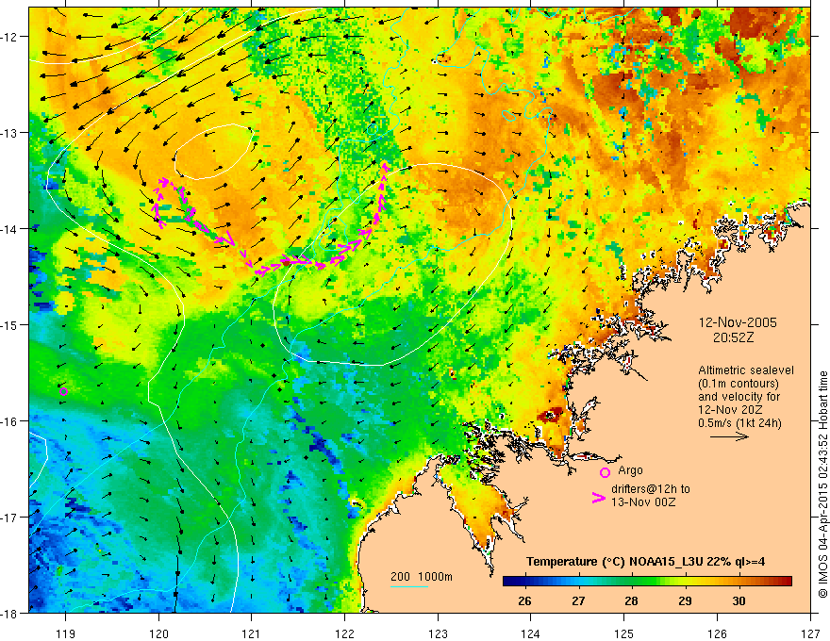Image resolution: width=830 pixels, height=641 pixels.
Task: Click the Argo float marker near longitude 119
Action: [x=63, y=391]
